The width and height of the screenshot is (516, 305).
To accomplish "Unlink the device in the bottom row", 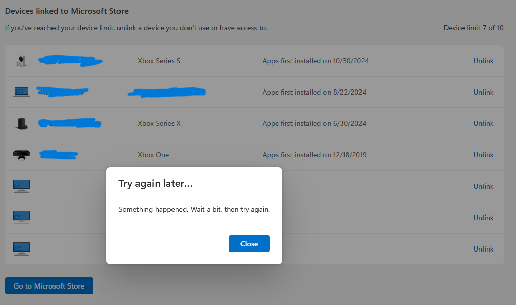I will point(483,248).
